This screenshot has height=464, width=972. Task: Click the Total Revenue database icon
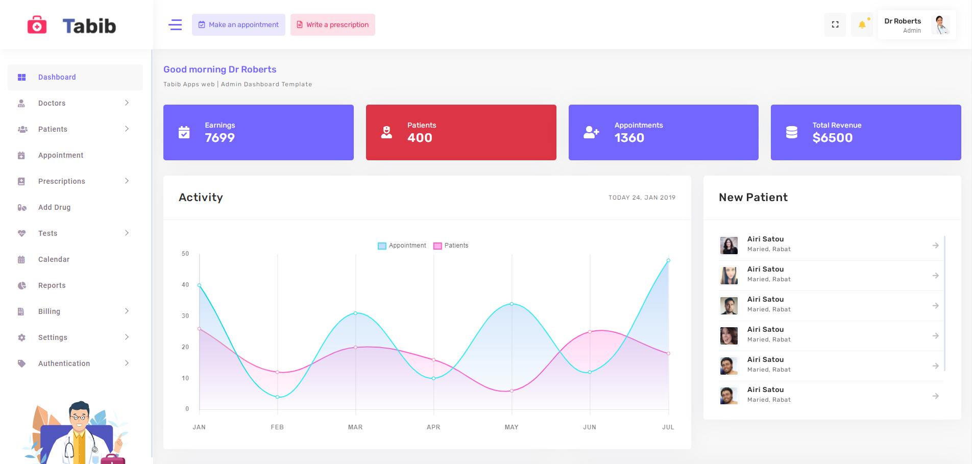coord(792,132)
